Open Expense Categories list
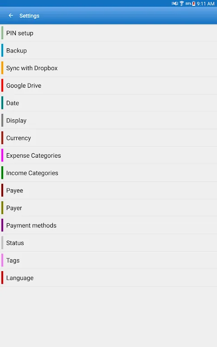Viewport: 217px width, 347px height. pos(108,155)
